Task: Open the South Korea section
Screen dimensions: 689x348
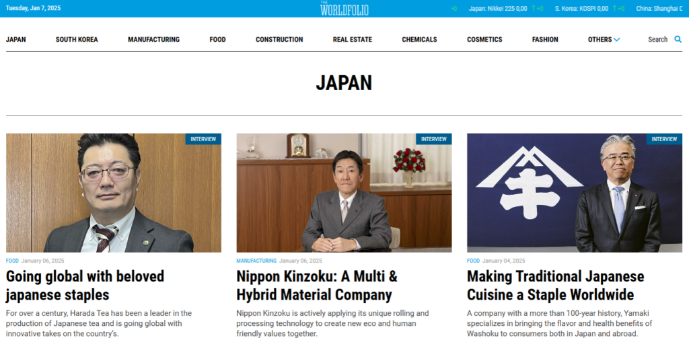Action: [77, 40]
